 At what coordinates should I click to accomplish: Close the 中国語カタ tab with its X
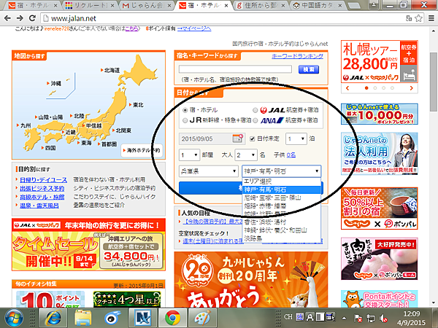coord(339,5)
